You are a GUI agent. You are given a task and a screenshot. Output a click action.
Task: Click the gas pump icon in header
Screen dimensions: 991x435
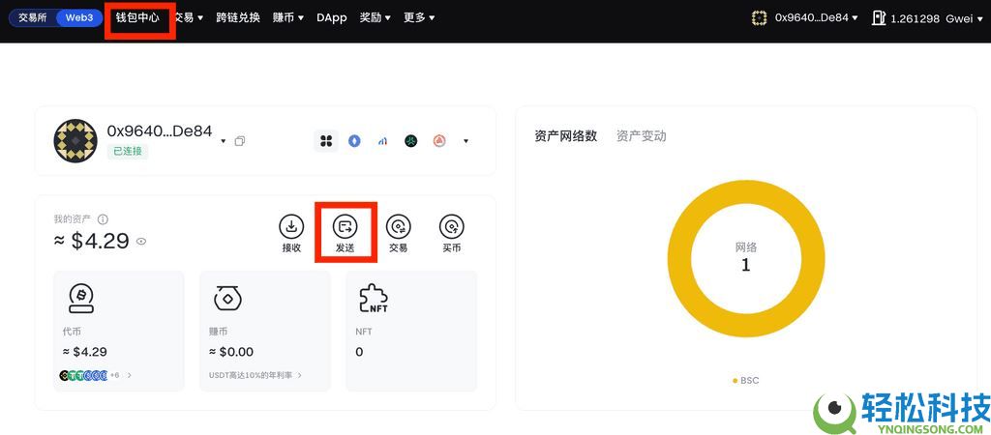coord(879,17)
